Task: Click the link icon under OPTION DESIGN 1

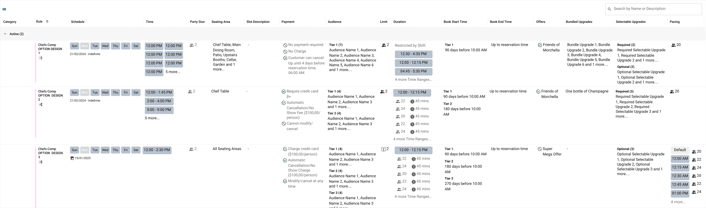Action: 40,58
